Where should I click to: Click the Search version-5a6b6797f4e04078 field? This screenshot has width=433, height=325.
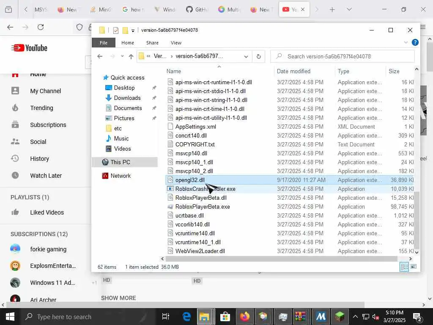tap(343, 56)
